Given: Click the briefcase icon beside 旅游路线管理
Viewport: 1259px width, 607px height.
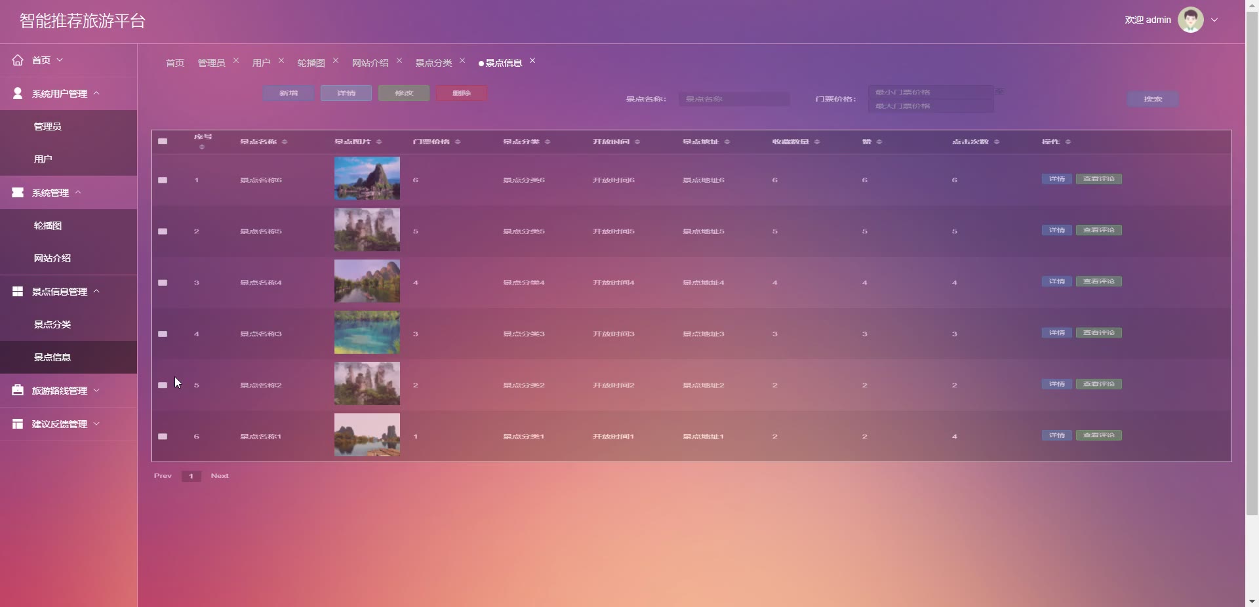Looking at the screenshot, I should click(x=18, y=391).
